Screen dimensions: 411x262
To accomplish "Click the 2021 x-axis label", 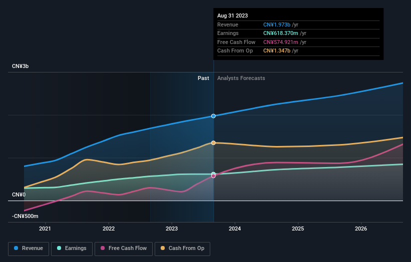I will (45, 229).
